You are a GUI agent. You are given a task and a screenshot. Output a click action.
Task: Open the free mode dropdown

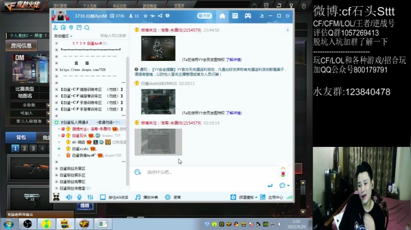coord(63,36)
